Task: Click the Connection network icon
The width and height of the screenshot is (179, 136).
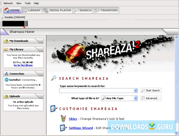Action: point(6,74)
